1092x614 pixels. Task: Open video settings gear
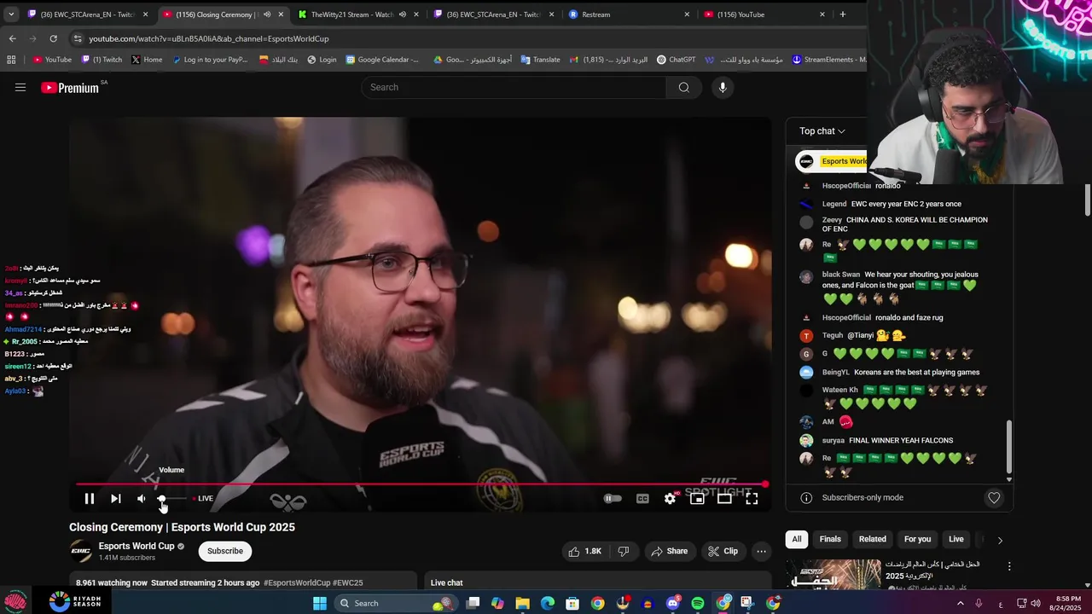click(x=671, y=499)
